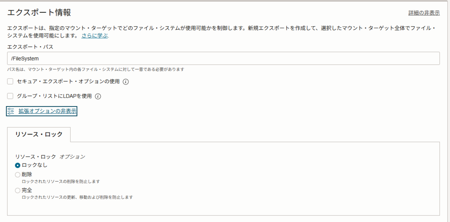Click the リソース・ロック オプション group label
This screenshot has height=222, width=450.
pos(50,157)
